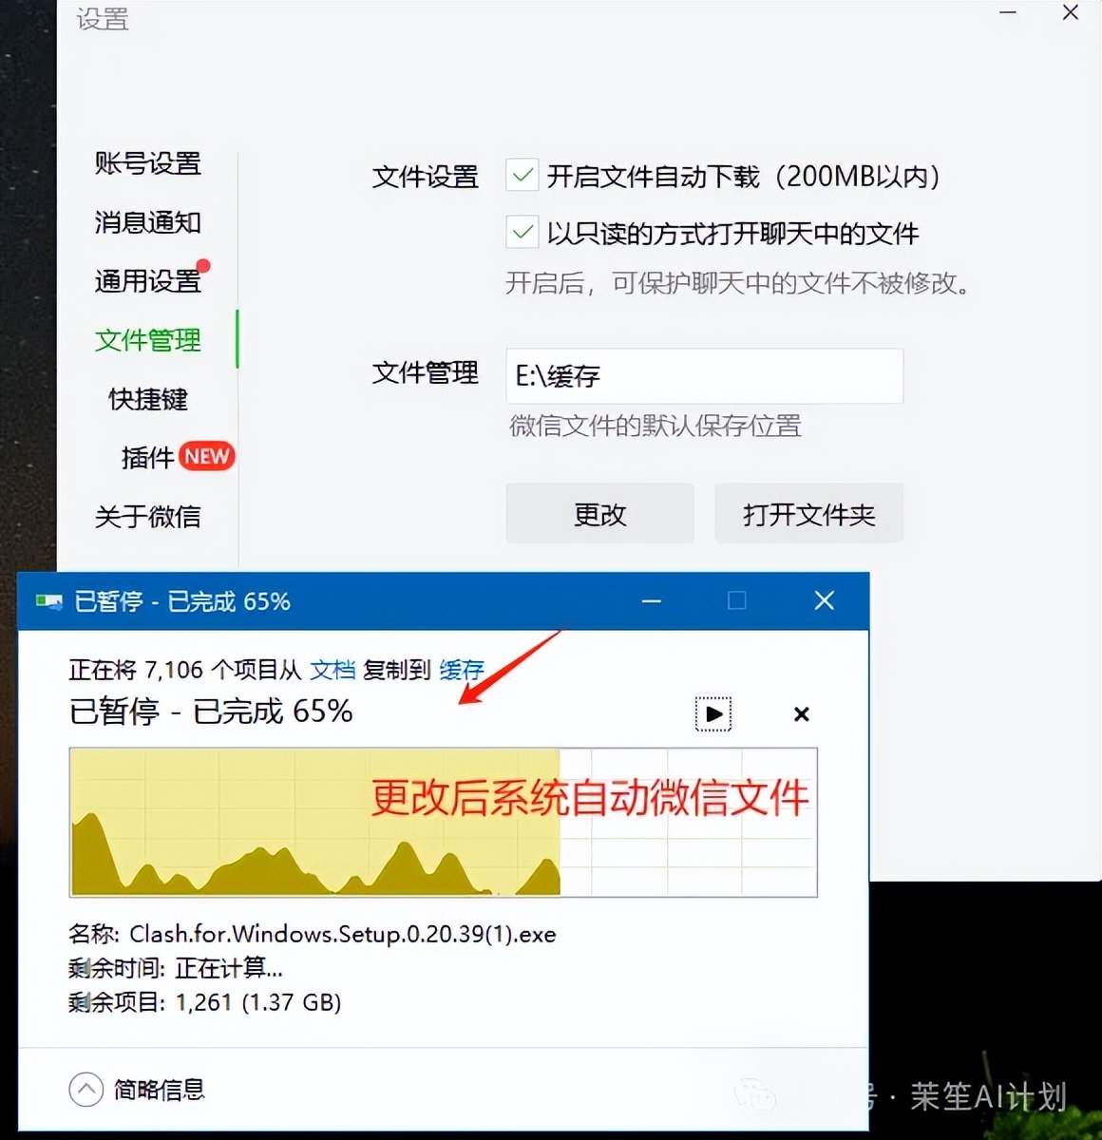Toggle open chat files as read-only checkbox
The width and height of the screenshot is (1102, 1140).
coord(522,233)
